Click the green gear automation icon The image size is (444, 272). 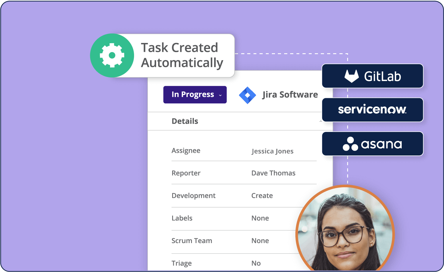pos(112,56)
